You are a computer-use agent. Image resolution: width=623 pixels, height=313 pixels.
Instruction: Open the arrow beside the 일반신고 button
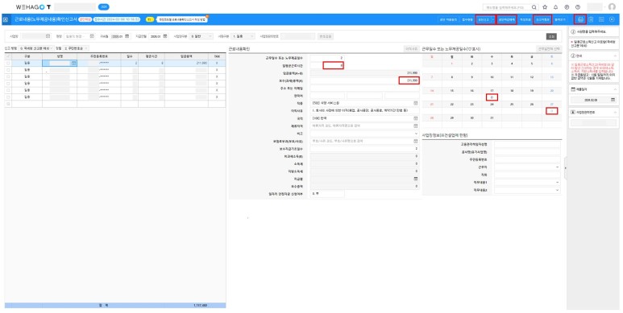pos(493,19)
